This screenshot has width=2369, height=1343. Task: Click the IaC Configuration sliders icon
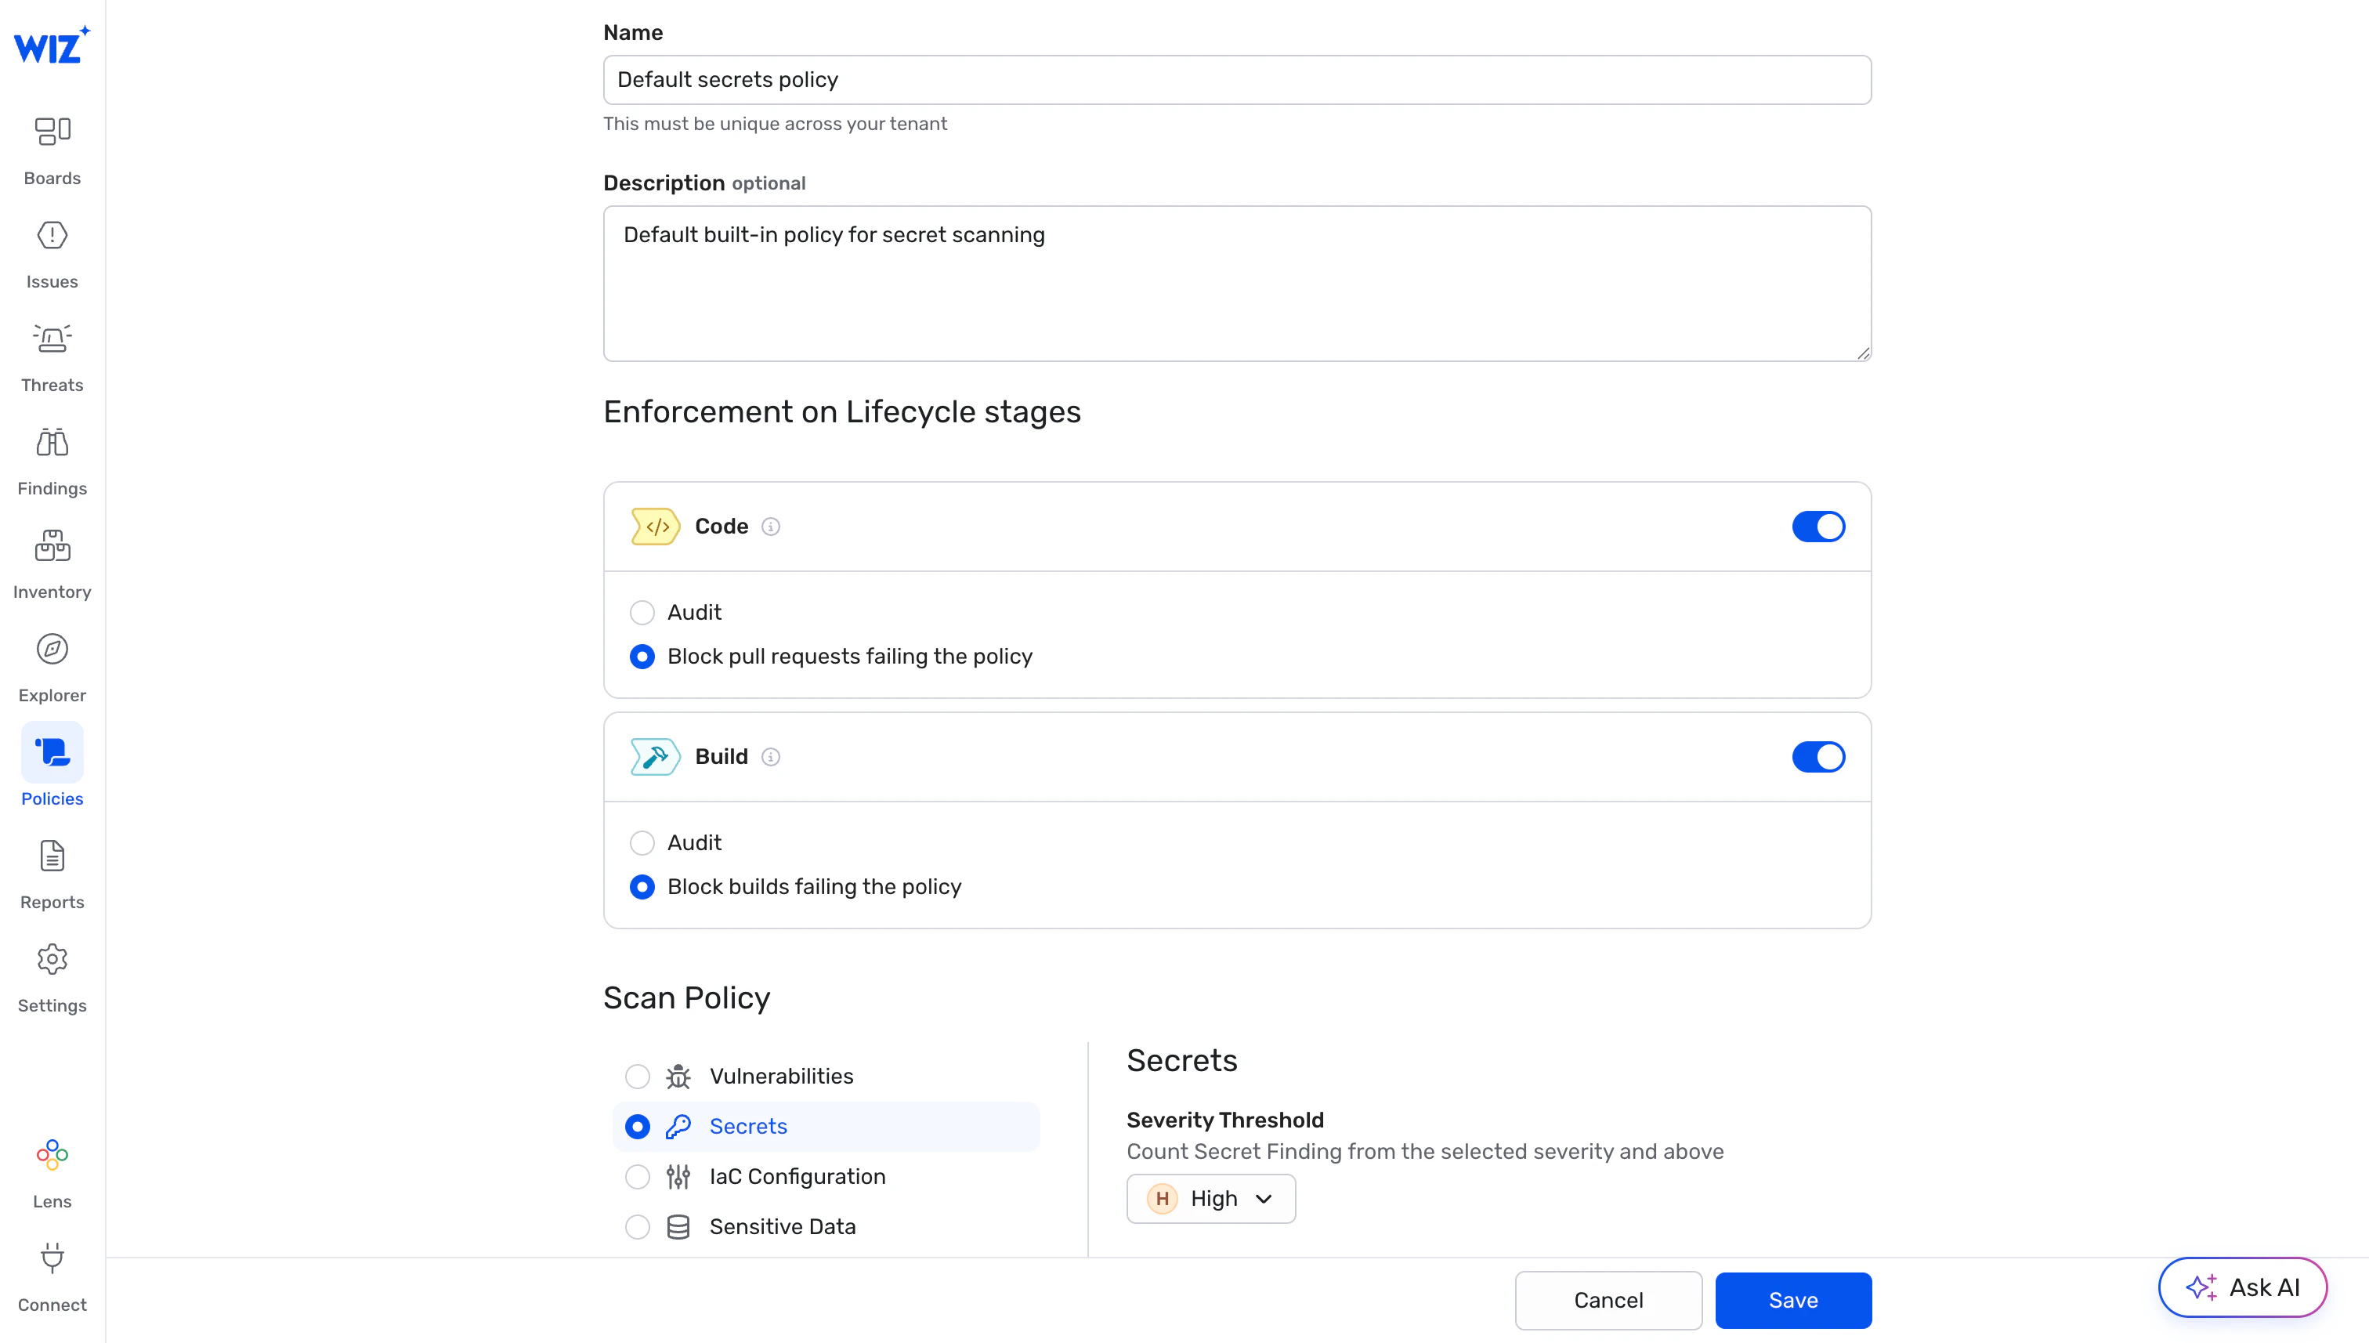[678, 1177]
